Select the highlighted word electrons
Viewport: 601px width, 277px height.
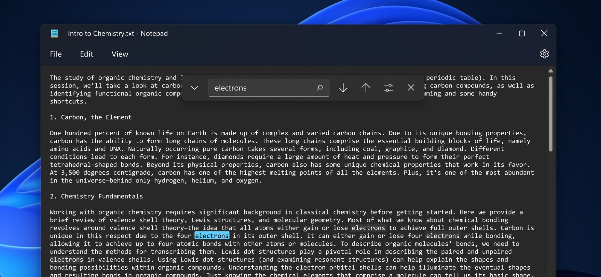click(212, 236)
